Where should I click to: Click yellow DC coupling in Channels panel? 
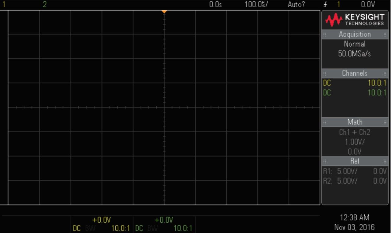click(327, 83)
